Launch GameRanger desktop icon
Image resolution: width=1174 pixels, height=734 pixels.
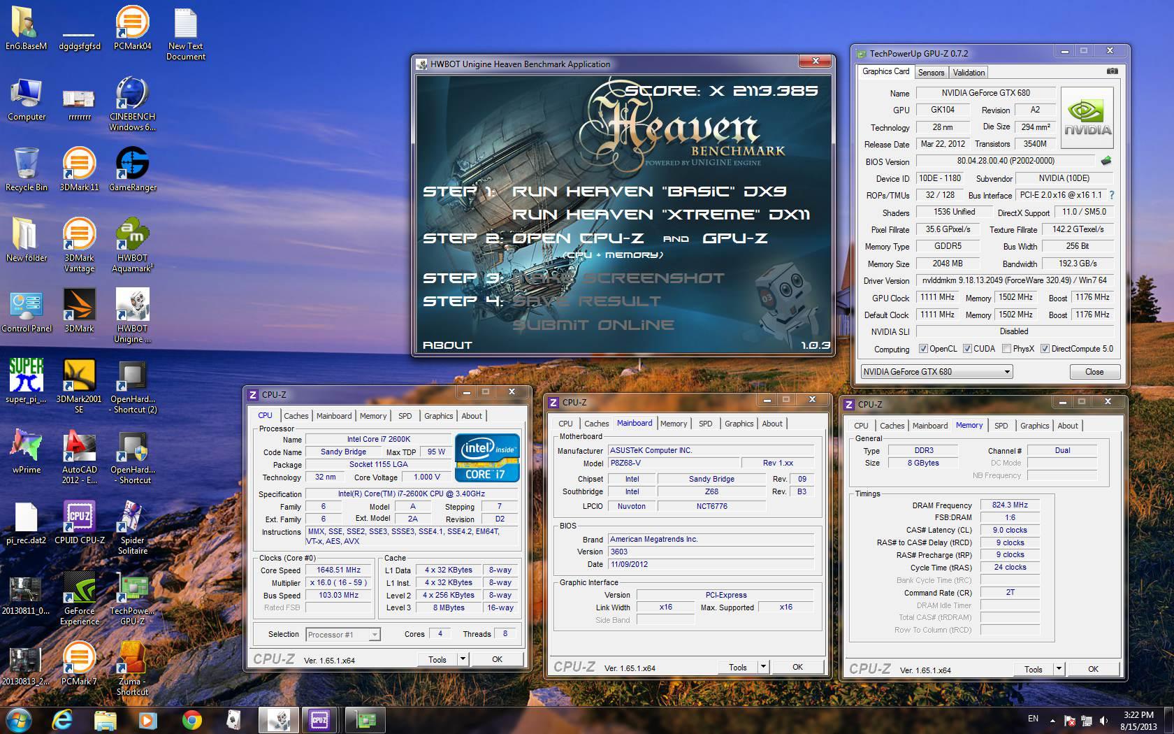(x=132, y=170)
